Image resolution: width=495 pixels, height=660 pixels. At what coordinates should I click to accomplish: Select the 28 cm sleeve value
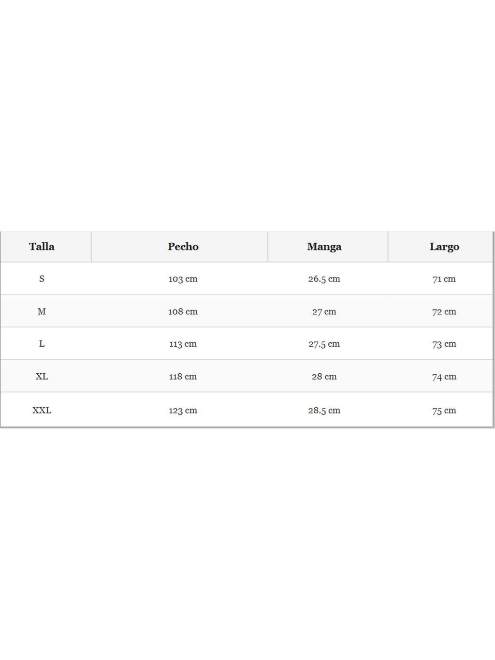324,376
